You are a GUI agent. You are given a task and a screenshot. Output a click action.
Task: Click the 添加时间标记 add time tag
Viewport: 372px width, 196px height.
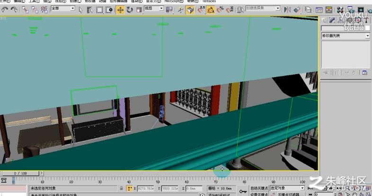pyautogui.click(x=219, y=195)
